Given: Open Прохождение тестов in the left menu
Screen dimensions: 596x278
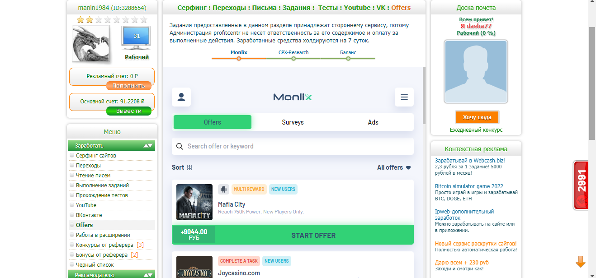Looking at the screenshot, I should [102, 195].
